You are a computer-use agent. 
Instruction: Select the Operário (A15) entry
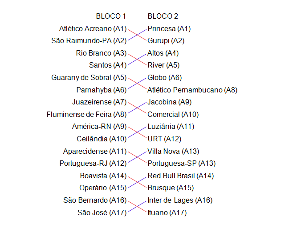tap(103, 188)
